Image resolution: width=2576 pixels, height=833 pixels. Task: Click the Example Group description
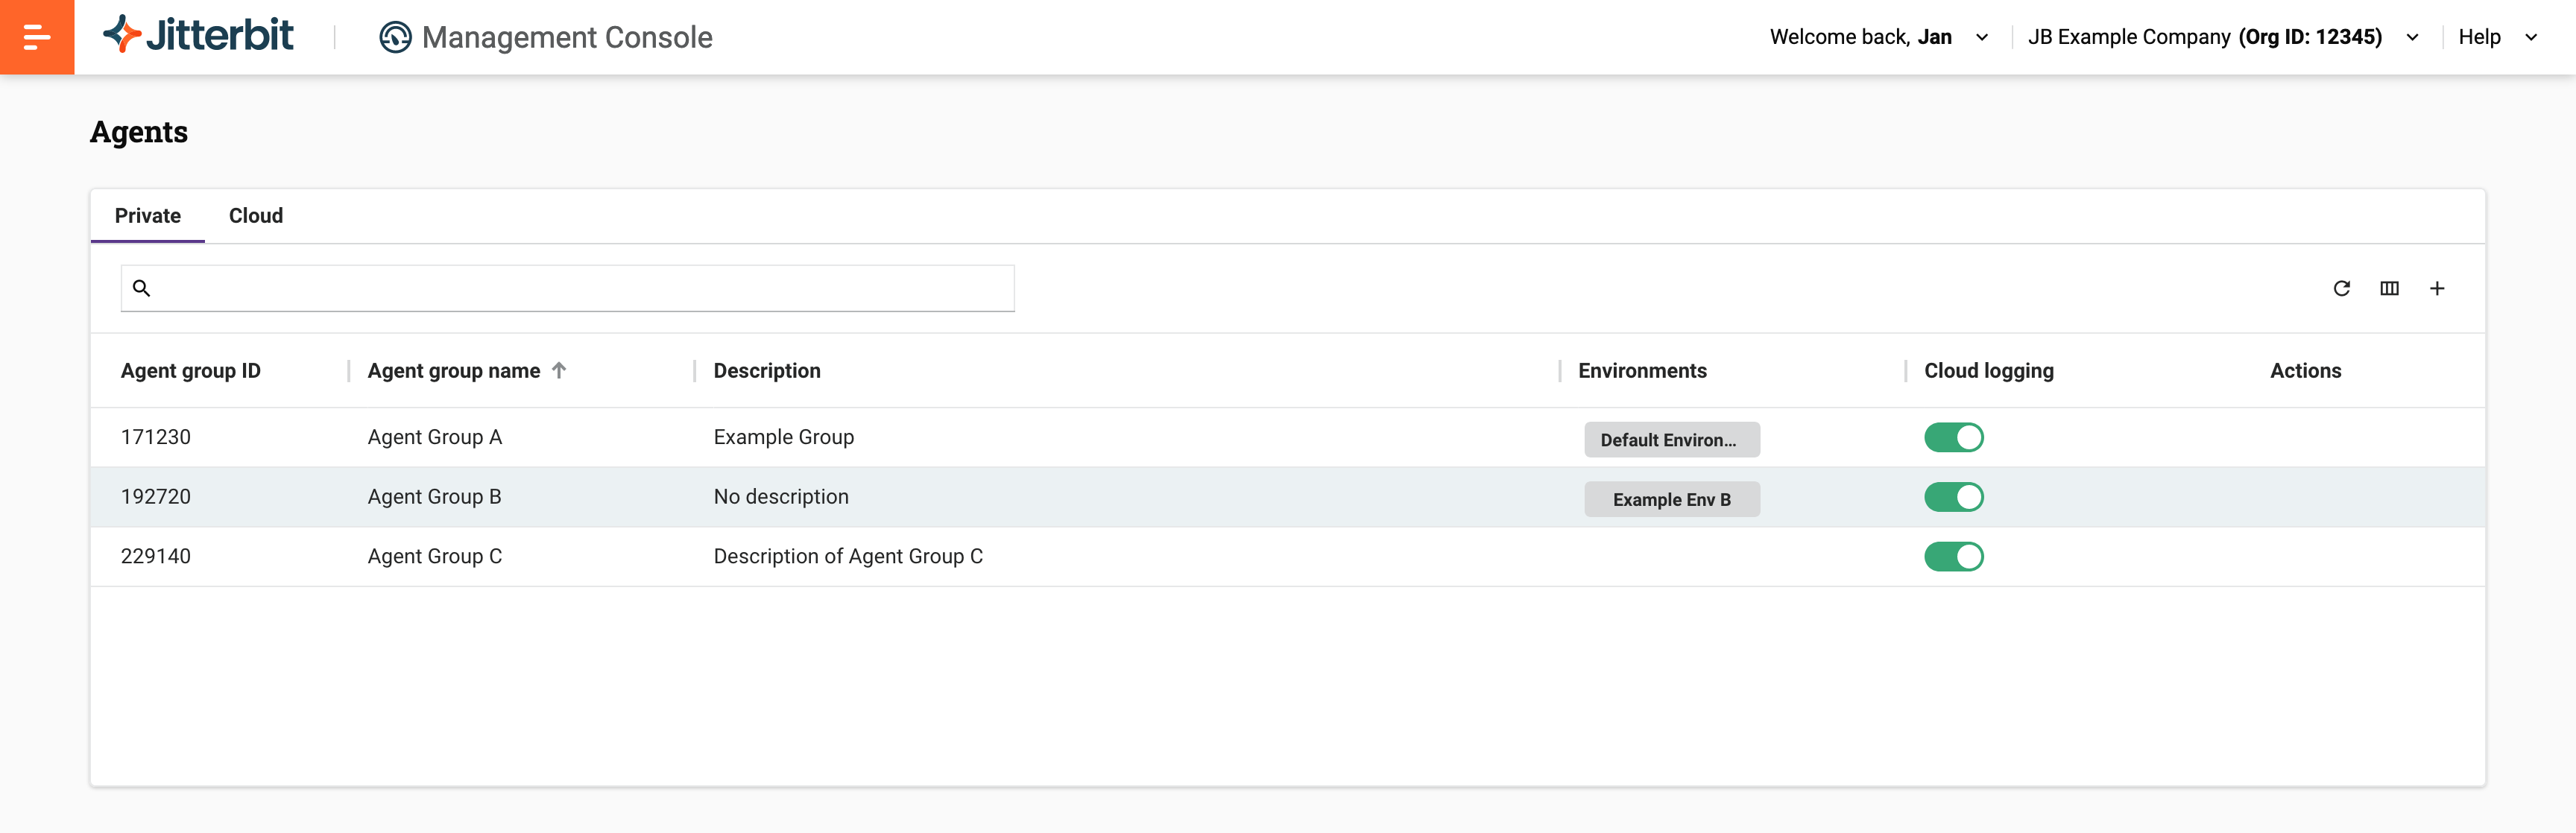tap(783, 437)
